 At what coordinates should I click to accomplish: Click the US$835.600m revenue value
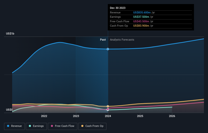click(x=142, y=12)
